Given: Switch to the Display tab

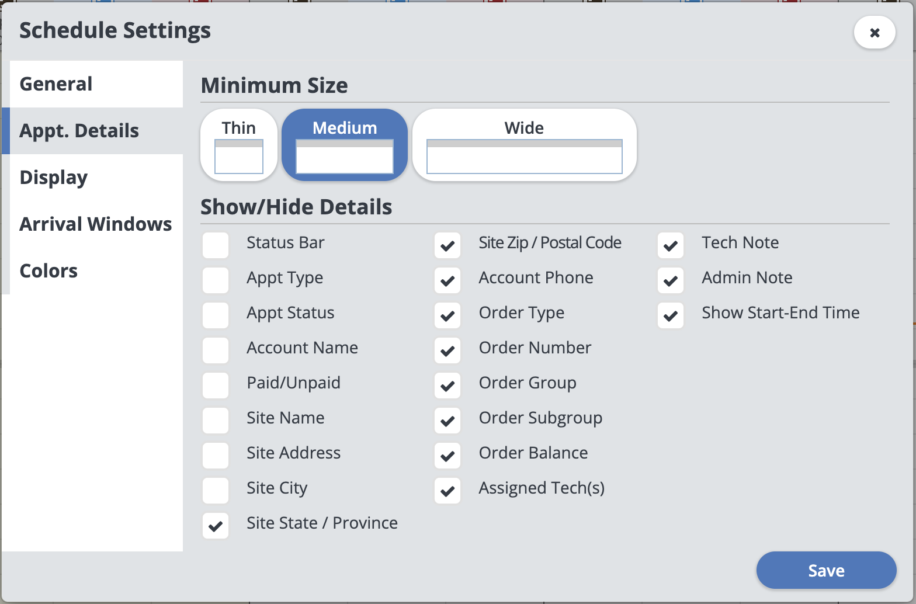Looking at the screenshot, I should (54, 178).
